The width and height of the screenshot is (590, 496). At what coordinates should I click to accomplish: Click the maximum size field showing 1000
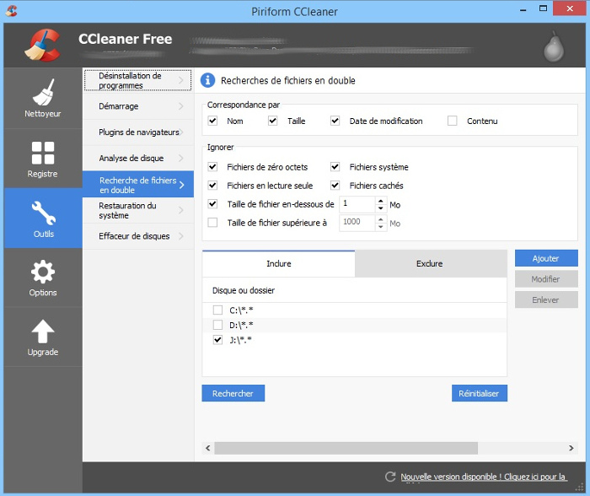(357, 223)
